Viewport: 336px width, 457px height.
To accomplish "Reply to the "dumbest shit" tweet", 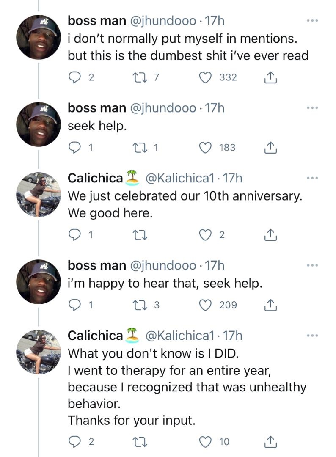I will [74, 77].
